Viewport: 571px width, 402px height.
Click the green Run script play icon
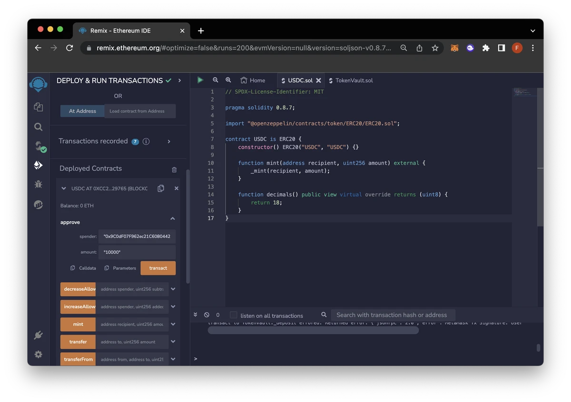pyautogui.click(x=200, y=80)
